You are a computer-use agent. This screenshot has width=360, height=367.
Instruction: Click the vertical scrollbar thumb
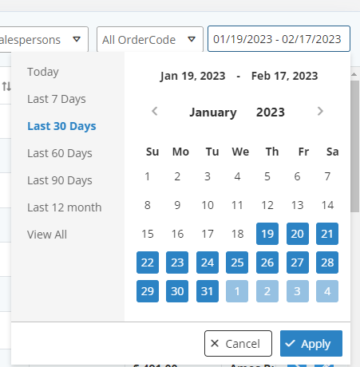pyautogui.click(x=354, y=146)
